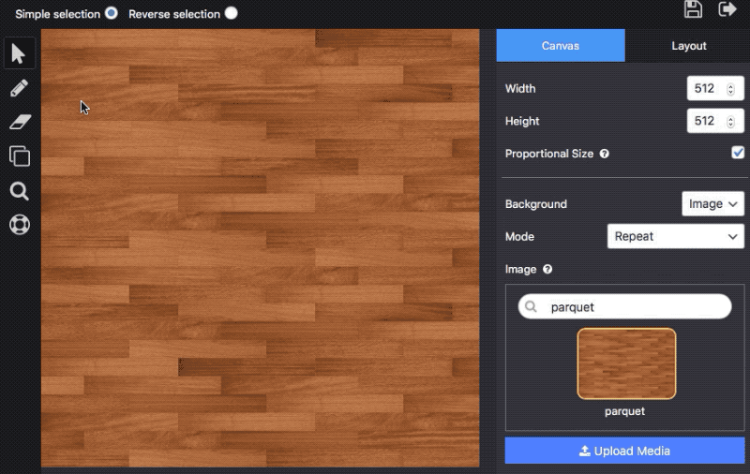
Task: Open the lifebuoy help icon
Action: pyautogui.click(x=19, y=225)
